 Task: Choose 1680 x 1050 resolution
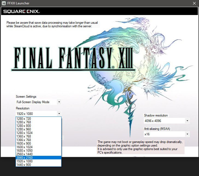point(39,151)
